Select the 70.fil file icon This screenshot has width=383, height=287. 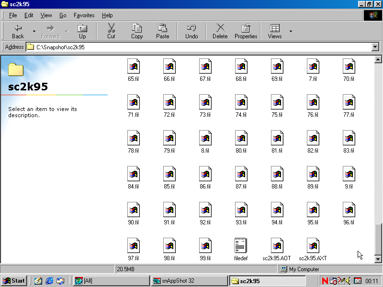349,66
